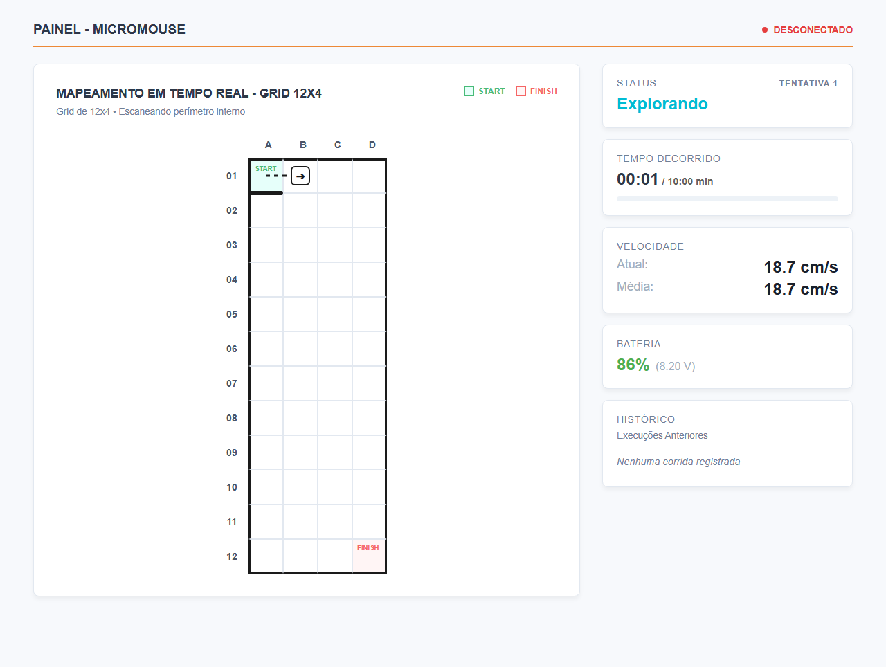Click the battery voltage (8.20 V)
Screen dimensions: 886x667
coord(676,366)
